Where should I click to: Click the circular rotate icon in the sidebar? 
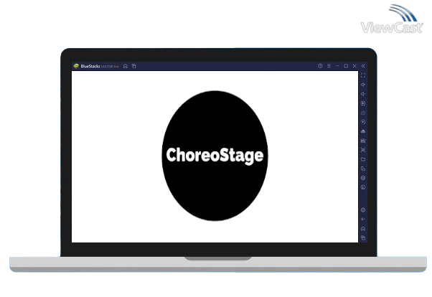[363, 187]
